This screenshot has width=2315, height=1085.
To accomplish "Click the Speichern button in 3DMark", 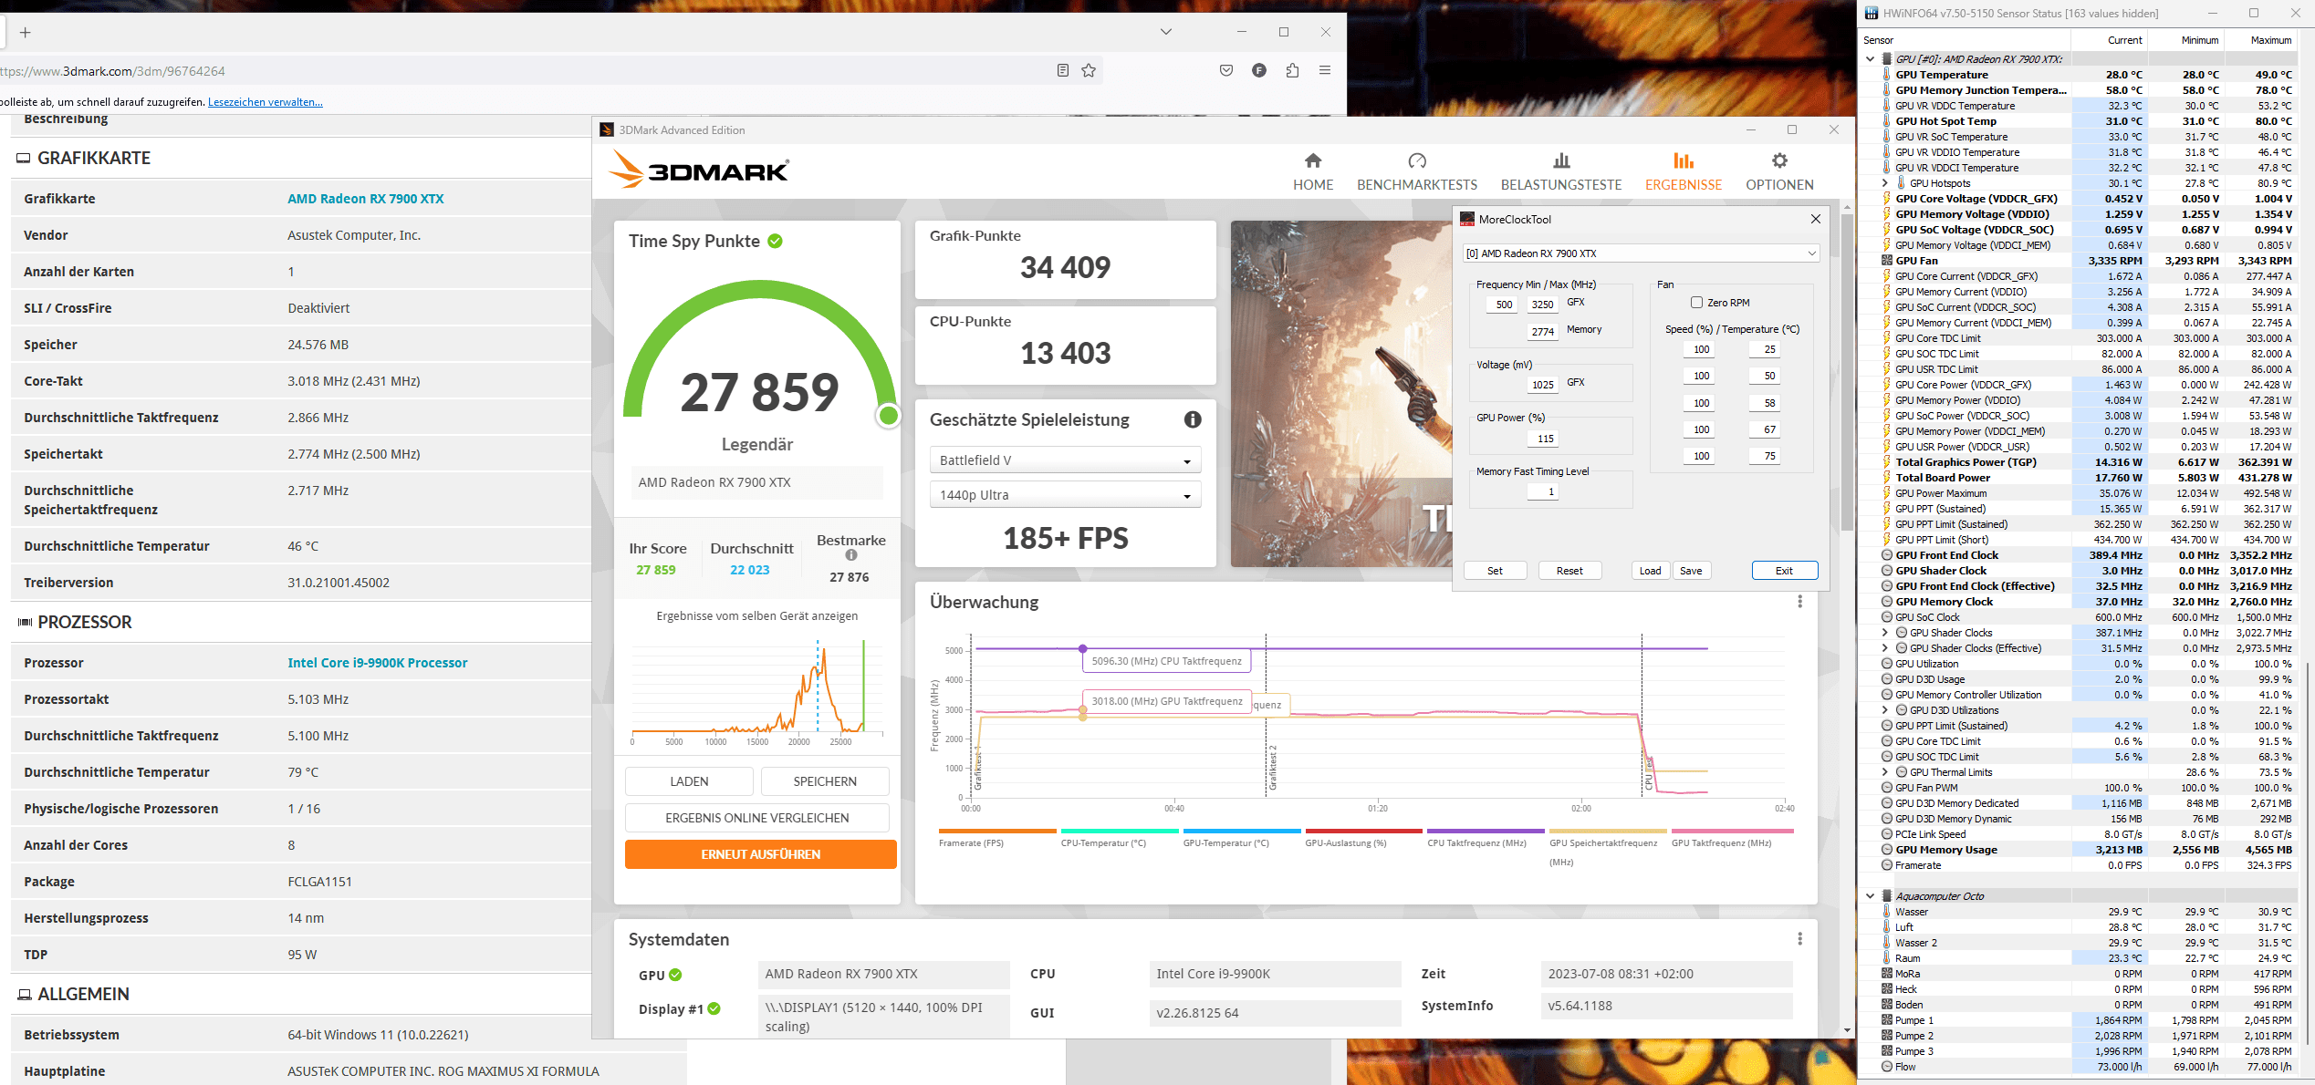I will pos(825,781).
